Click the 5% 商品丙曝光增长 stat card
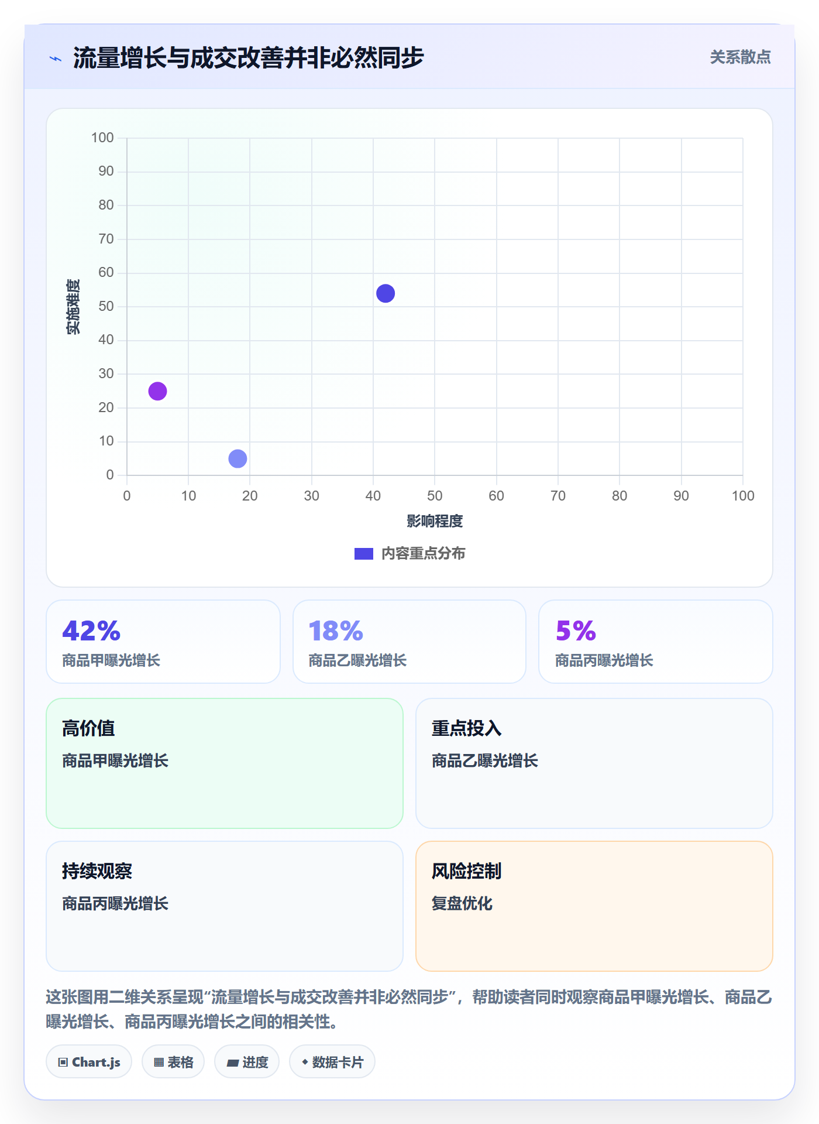Screen dimensions: 819x1124 point(656,642)
